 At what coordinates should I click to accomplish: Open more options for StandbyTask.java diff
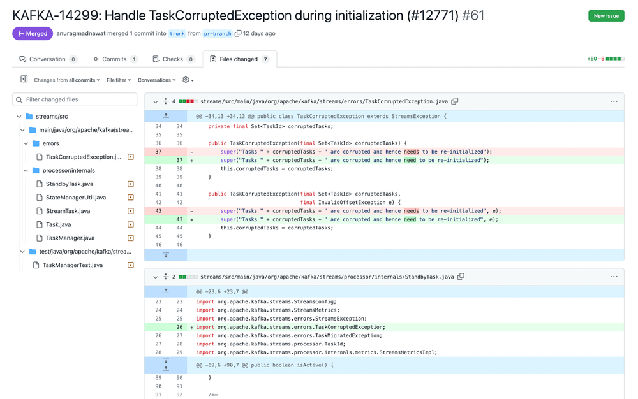point(613,277)
